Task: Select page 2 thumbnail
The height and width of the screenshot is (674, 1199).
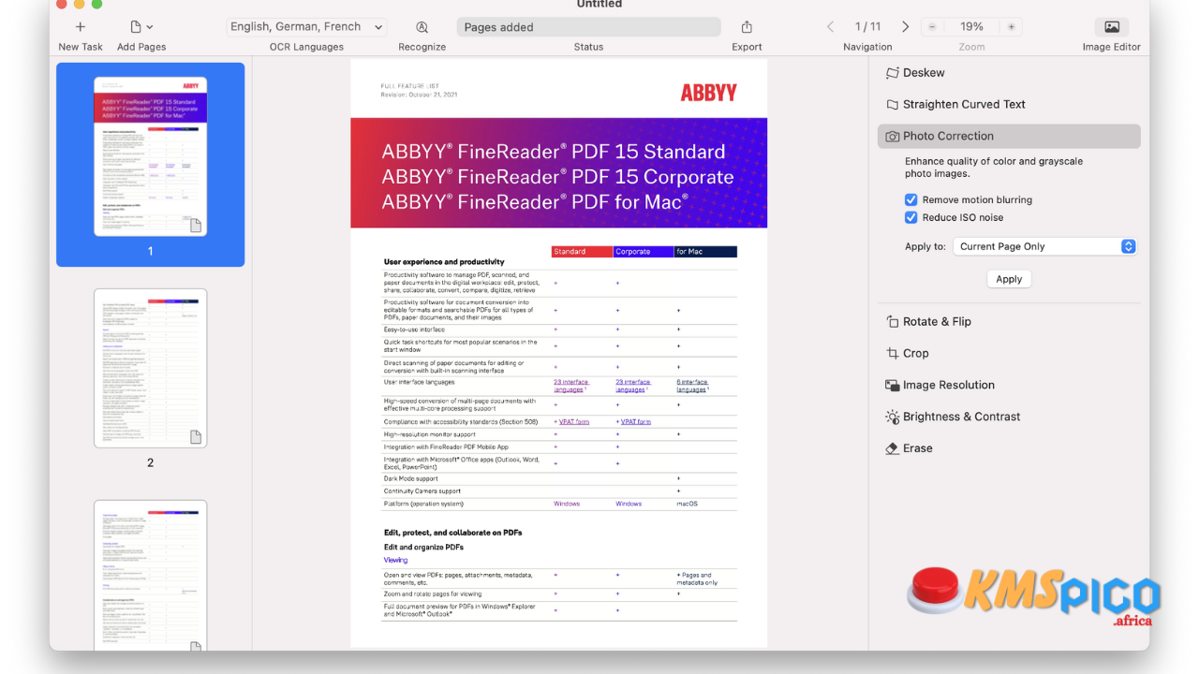Action: point(150,368)
